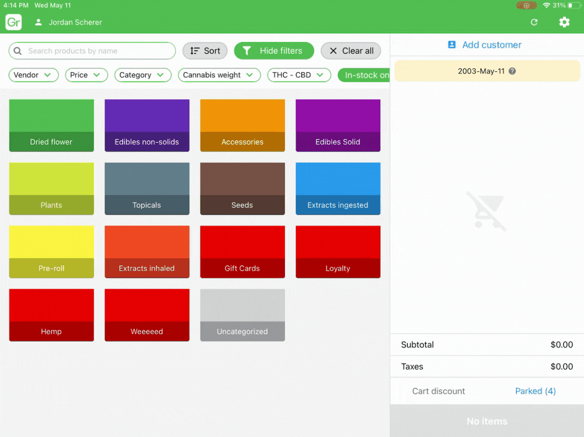Click the add customer contact icon
Screen dimensions: 584x437
coord(452,45)
